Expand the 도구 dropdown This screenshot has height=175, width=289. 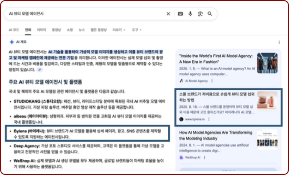[137, 30]
